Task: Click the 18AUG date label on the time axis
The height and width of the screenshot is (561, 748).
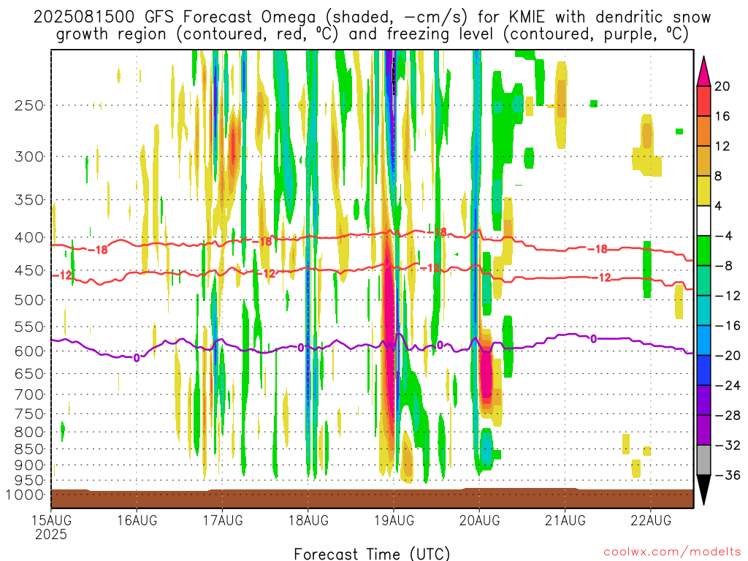Action: 308,520
